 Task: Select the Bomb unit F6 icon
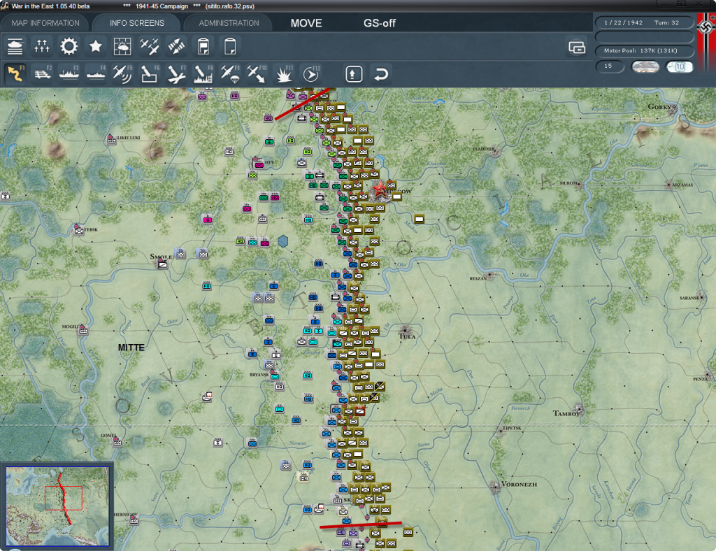(x=150, y=74)
